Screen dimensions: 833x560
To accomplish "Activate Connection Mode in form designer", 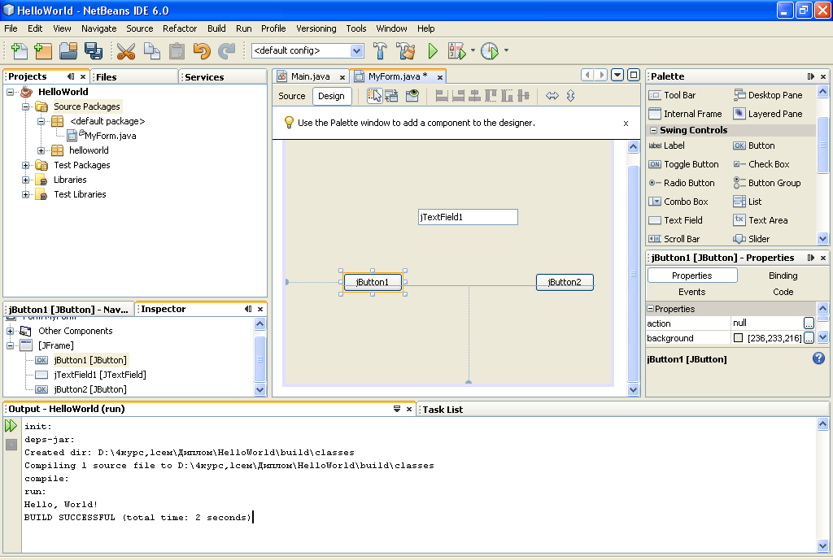I will click(x=391, y=96).
